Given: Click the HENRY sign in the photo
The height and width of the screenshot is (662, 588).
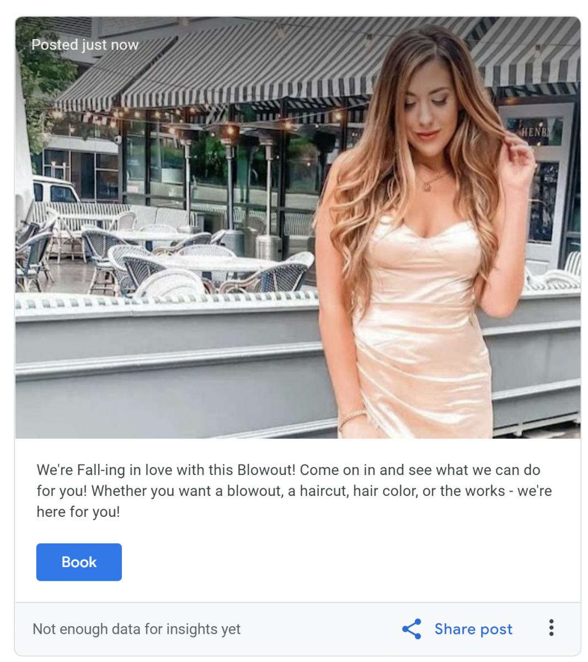Looking at the screenshot, I should point(536,132).
